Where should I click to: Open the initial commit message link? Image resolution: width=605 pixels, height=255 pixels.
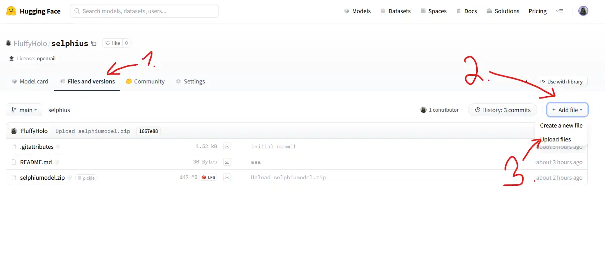click(x=274, y=146)
